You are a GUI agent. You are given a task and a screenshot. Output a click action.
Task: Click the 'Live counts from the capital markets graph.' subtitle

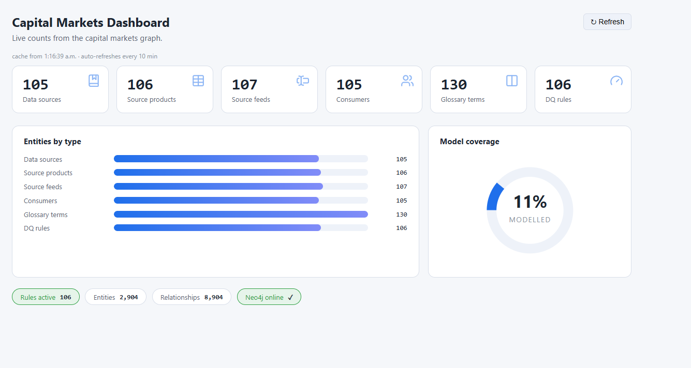pyautogui.click(x=87, y=38)
